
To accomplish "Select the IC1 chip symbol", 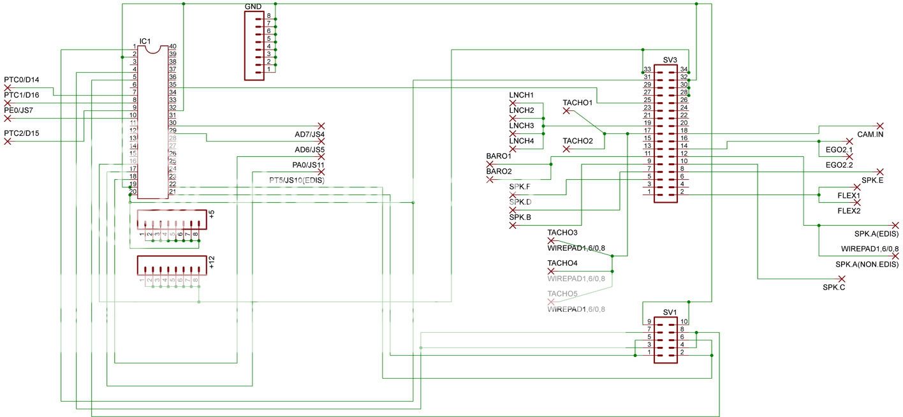I will [153, 121].
